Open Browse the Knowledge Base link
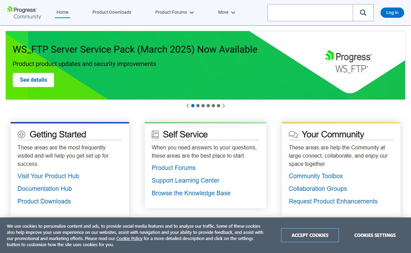This screenshot has width=411, height=253. click(191, 193)
